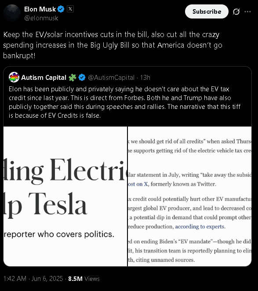This screenshot has height=291, width=258.
Task: Click the post date Jun 6, 2025
Action: pos(47,279)
